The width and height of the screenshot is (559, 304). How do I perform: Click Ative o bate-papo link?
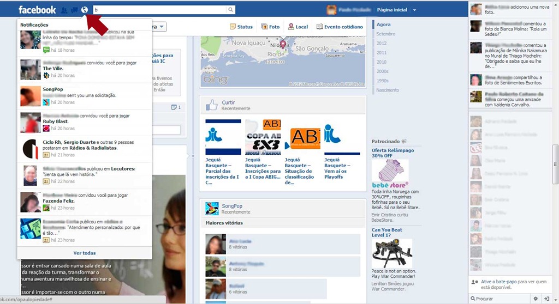pyautogui.click(x=498, y=282)
